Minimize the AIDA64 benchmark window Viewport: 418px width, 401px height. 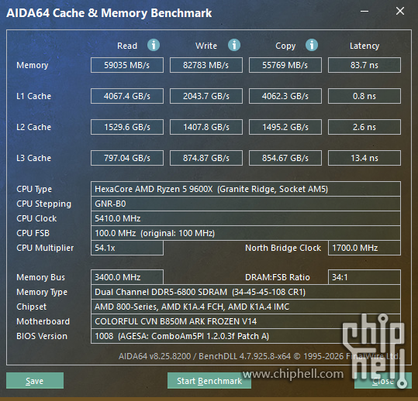[x=364, y=11]
